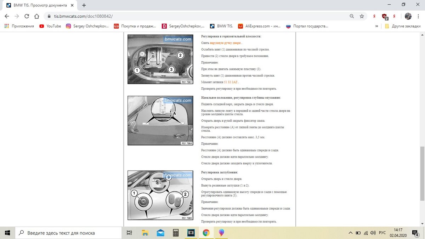Click the scrollbar down arrow
The image size is (425, 239).
(x=422, y=224)
